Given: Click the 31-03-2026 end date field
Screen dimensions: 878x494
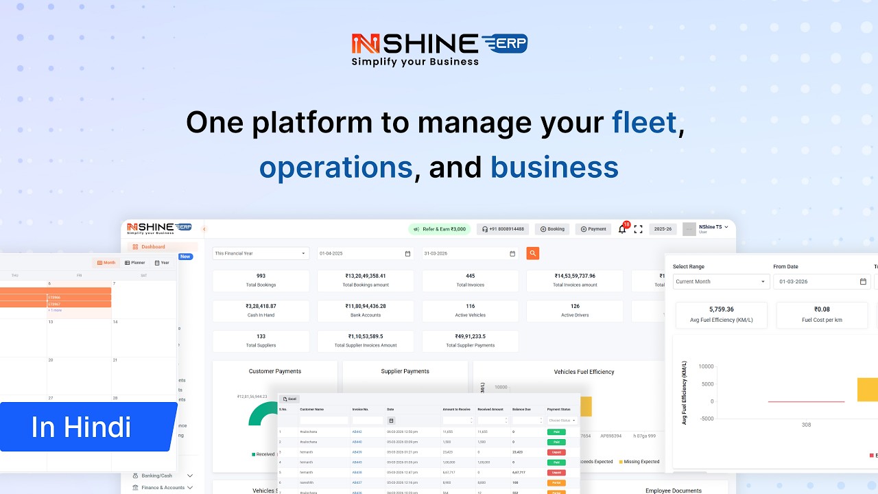Looking at the screenshot, I should pyautogui.click(x=470, y=254).
